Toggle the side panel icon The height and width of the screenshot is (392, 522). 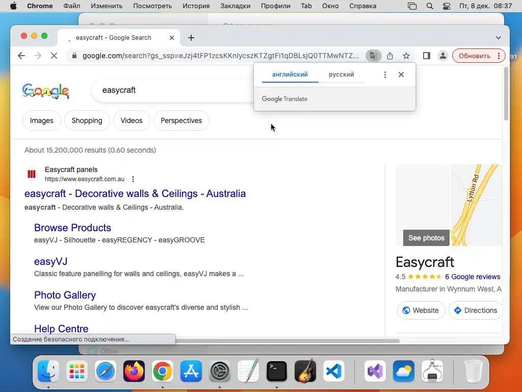[427, 56]
